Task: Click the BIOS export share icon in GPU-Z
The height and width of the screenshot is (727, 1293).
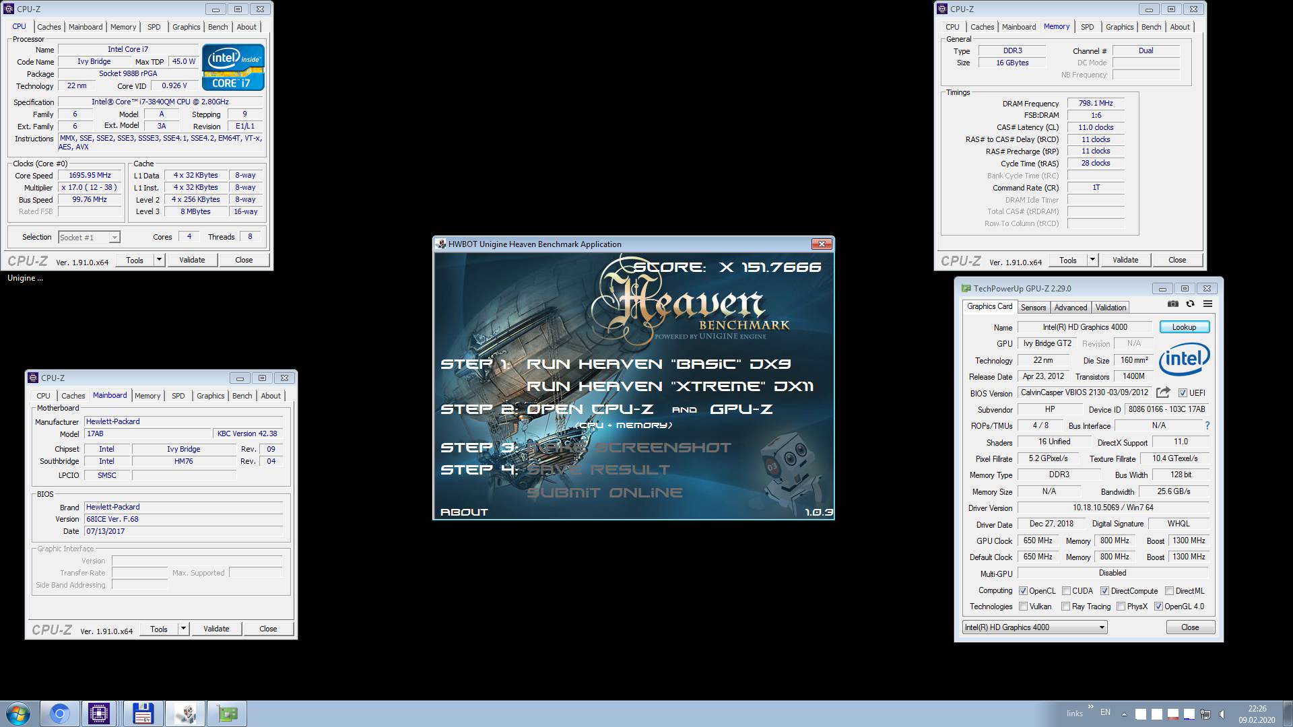Action: (x=1163, y=392)
